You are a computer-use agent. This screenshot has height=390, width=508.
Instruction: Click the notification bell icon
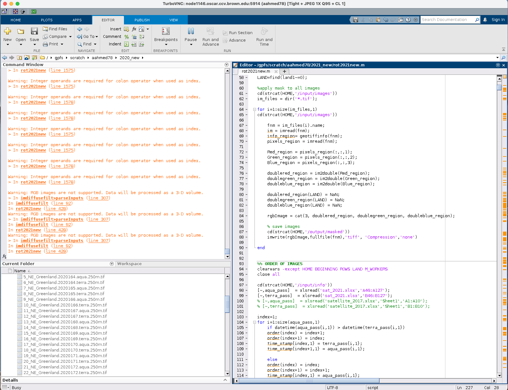pyautogui.click(x=485, y=20)
